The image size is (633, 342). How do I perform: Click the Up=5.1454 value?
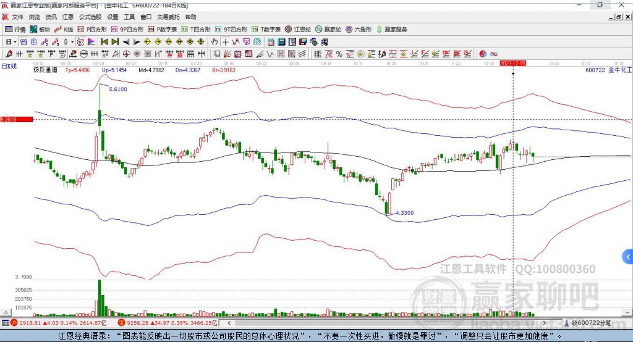tap(114, 70)
